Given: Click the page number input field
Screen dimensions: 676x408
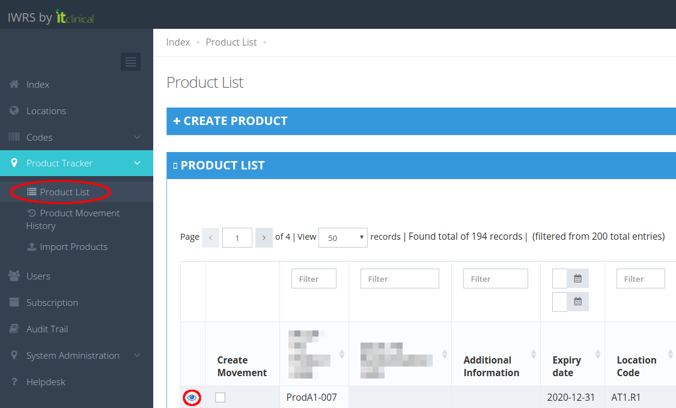Looking at the screenshot, I should coord(237,237).
